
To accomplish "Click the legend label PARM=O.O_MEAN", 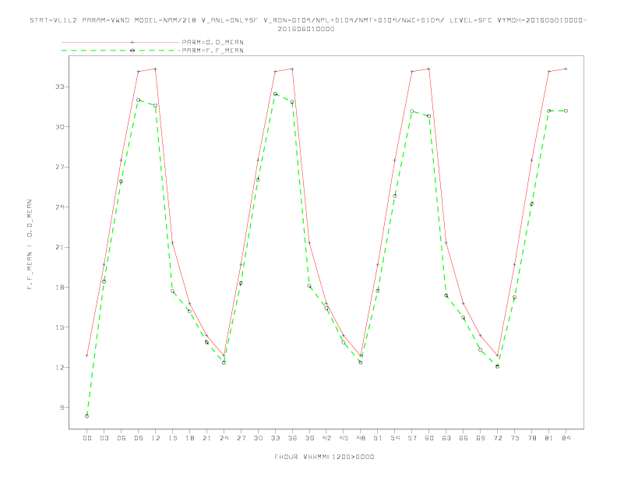I will [x=213, y=42].
